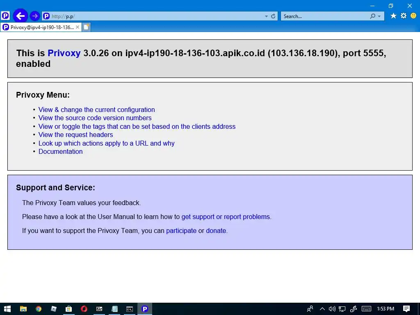This screenshot has width=420, height=315.
Task: Open the clients address tags toggle link
Action: point(137,126)
